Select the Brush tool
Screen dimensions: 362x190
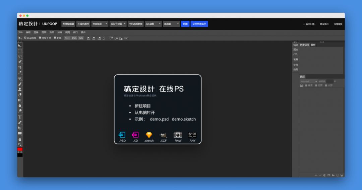click(20, 84)
